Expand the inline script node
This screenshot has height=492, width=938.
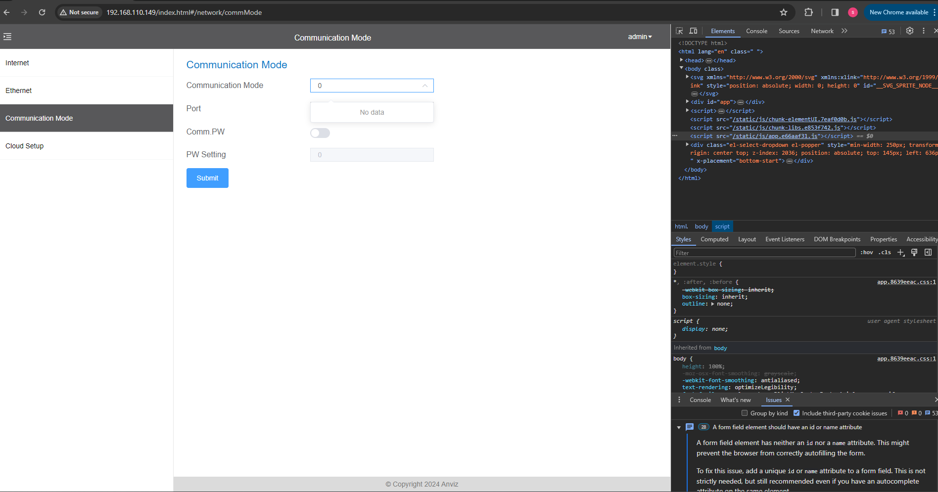[x=687, y=110]
